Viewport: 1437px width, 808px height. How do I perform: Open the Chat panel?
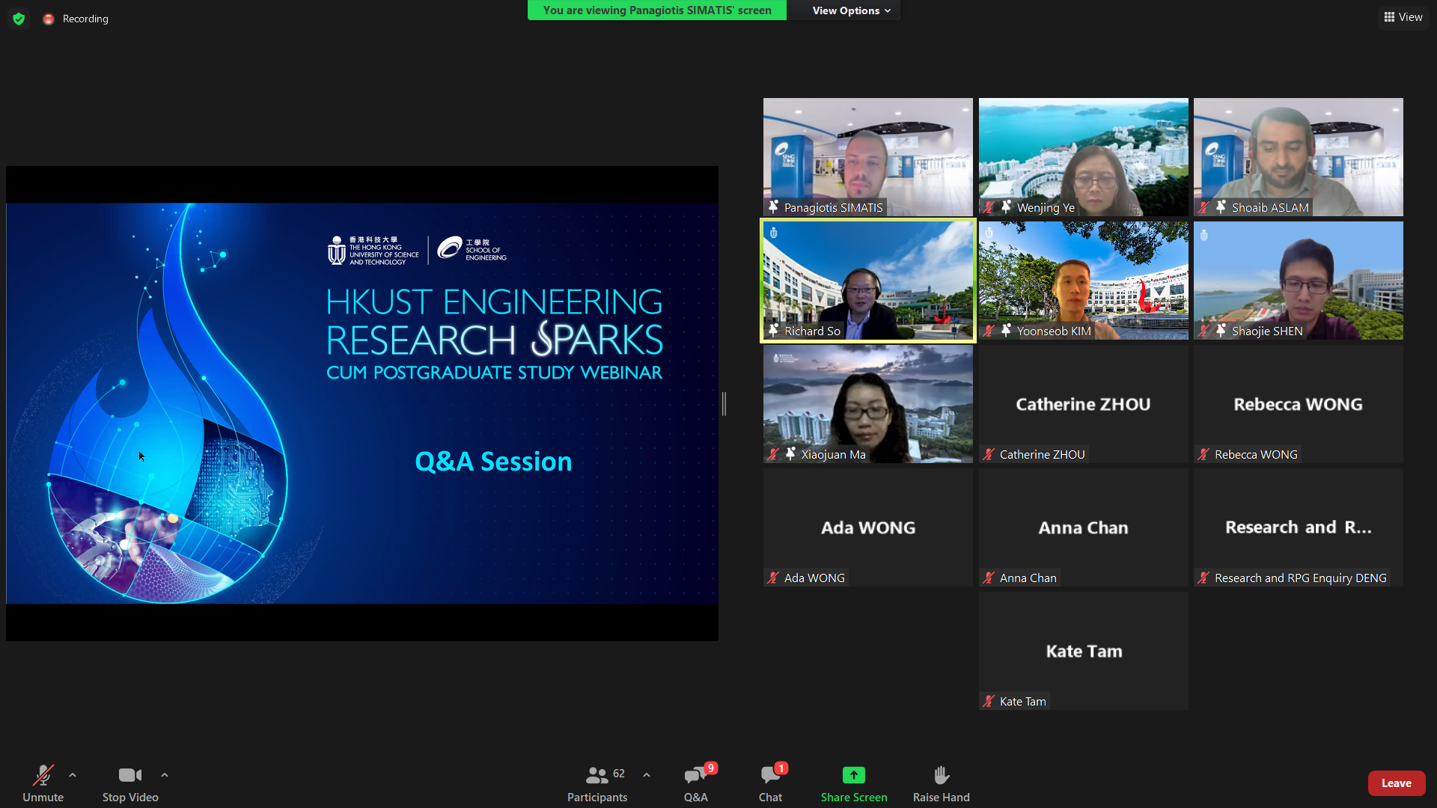[770, 783]
